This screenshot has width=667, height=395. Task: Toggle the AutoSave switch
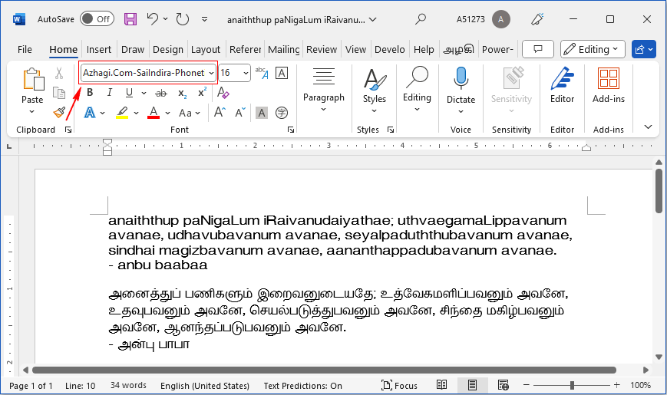pyautogui.click(x=97, y=19)
